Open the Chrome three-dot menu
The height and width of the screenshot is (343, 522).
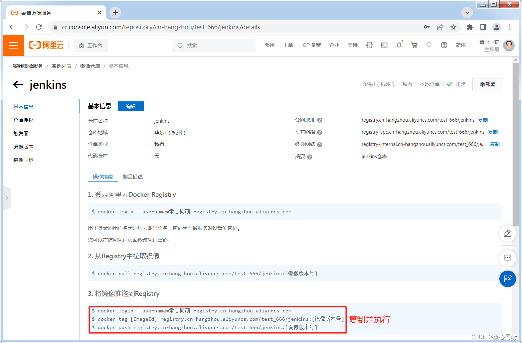(510, 27)
